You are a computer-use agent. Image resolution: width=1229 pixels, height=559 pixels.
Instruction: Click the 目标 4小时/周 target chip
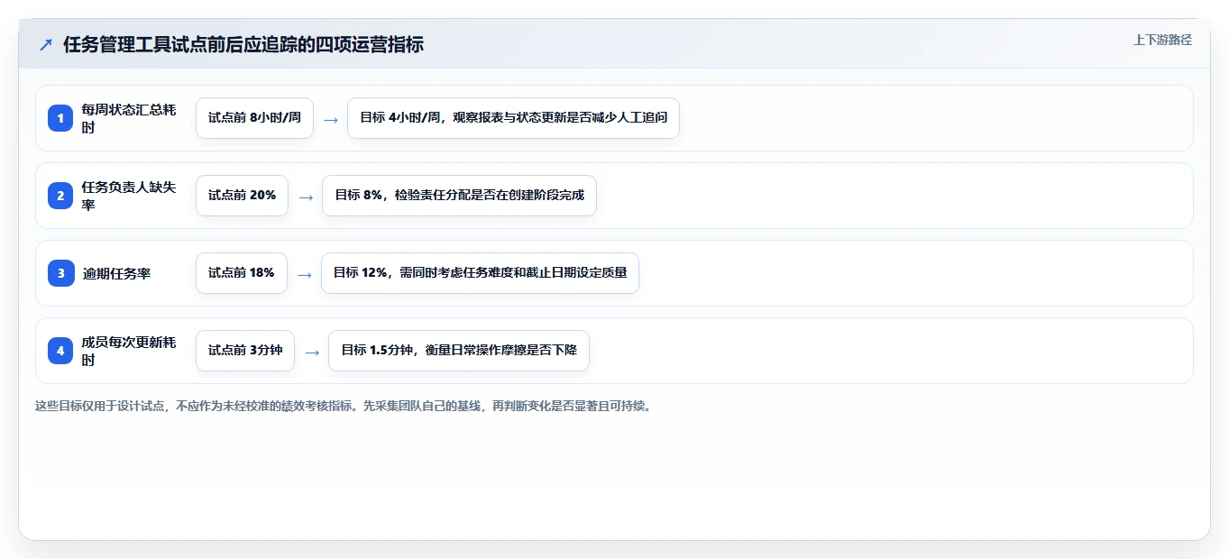pyautogui.click(x=513, y=118)
